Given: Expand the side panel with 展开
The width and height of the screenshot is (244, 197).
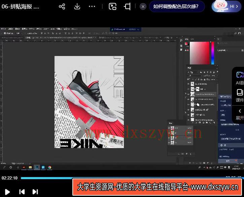Looking at the screenshot, I should tap(240, 114).
